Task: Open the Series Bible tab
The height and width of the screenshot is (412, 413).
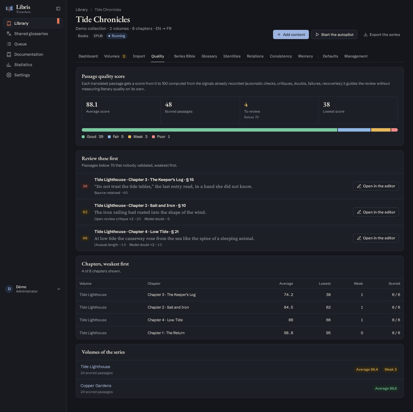Action: click(x=184, y=56)
